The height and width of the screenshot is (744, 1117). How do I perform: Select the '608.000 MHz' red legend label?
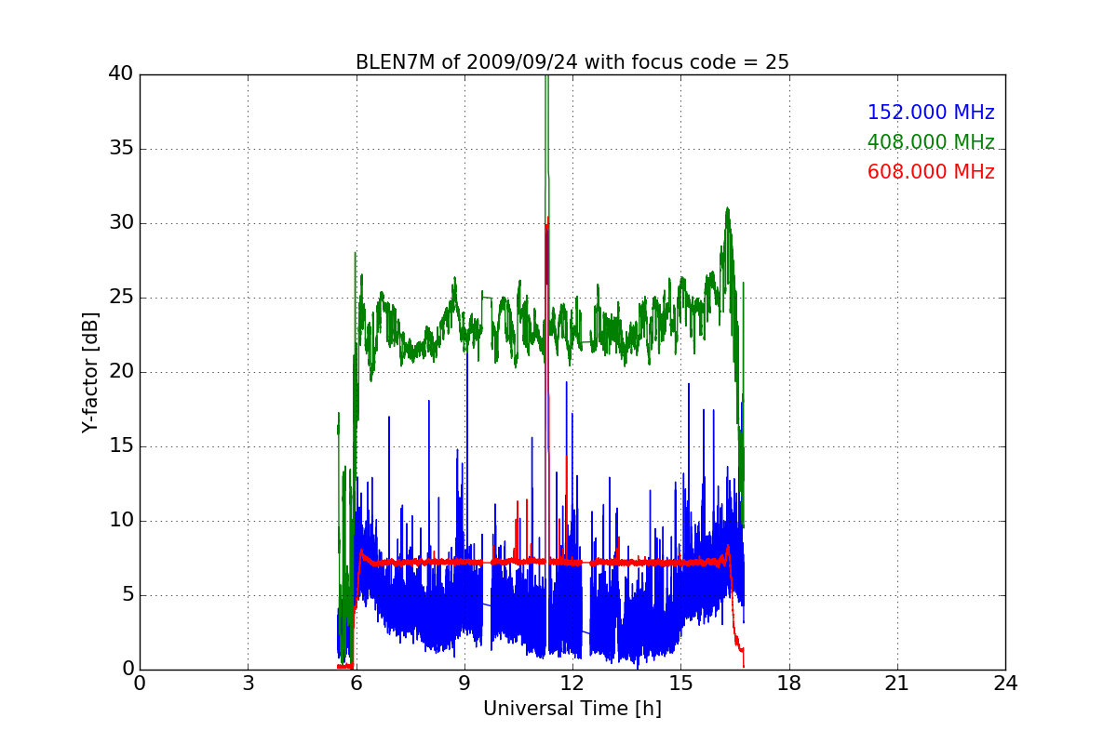coord(931,172)
